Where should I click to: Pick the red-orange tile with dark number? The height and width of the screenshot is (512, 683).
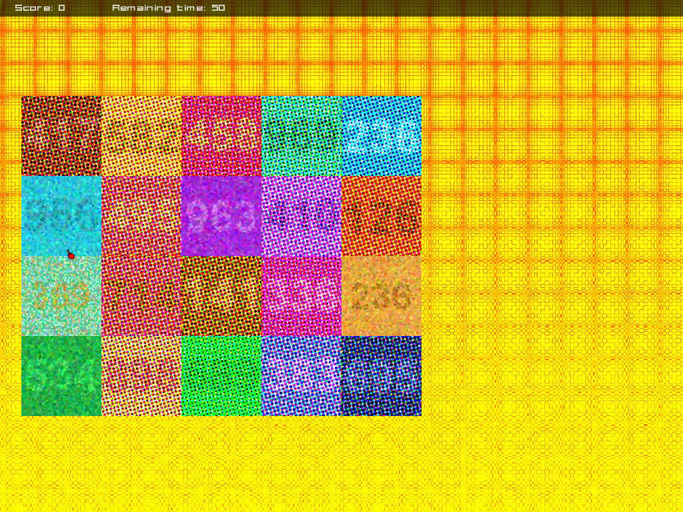(382, 216)
